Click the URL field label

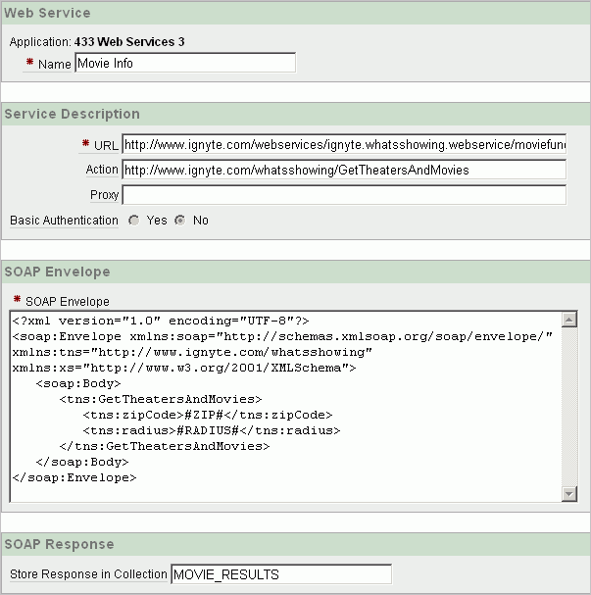pyautogui.click(x=106, y=145)
